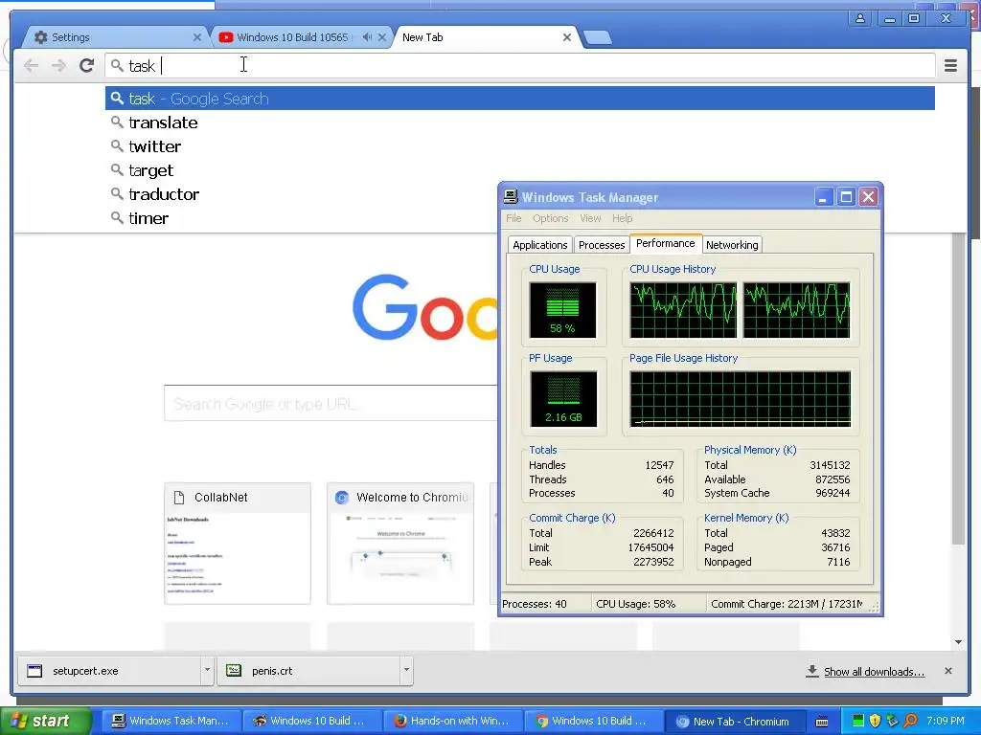
Task: Click the taskbar clock showing 7:09 PM
Action: point(946,721)
